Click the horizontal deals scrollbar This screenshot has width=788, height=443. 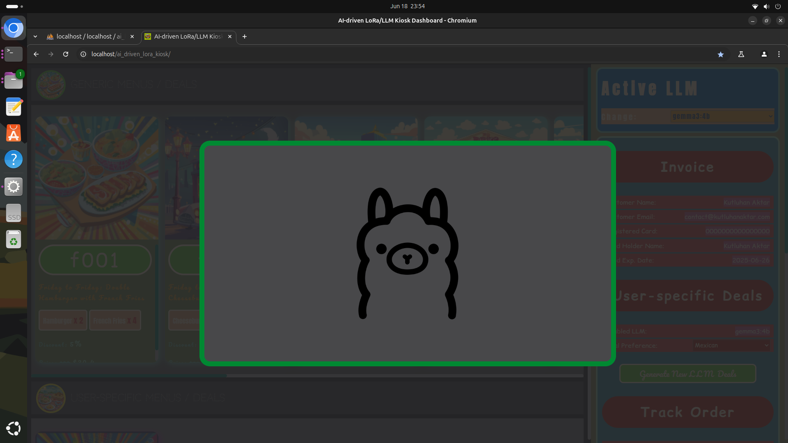point(129,375)
